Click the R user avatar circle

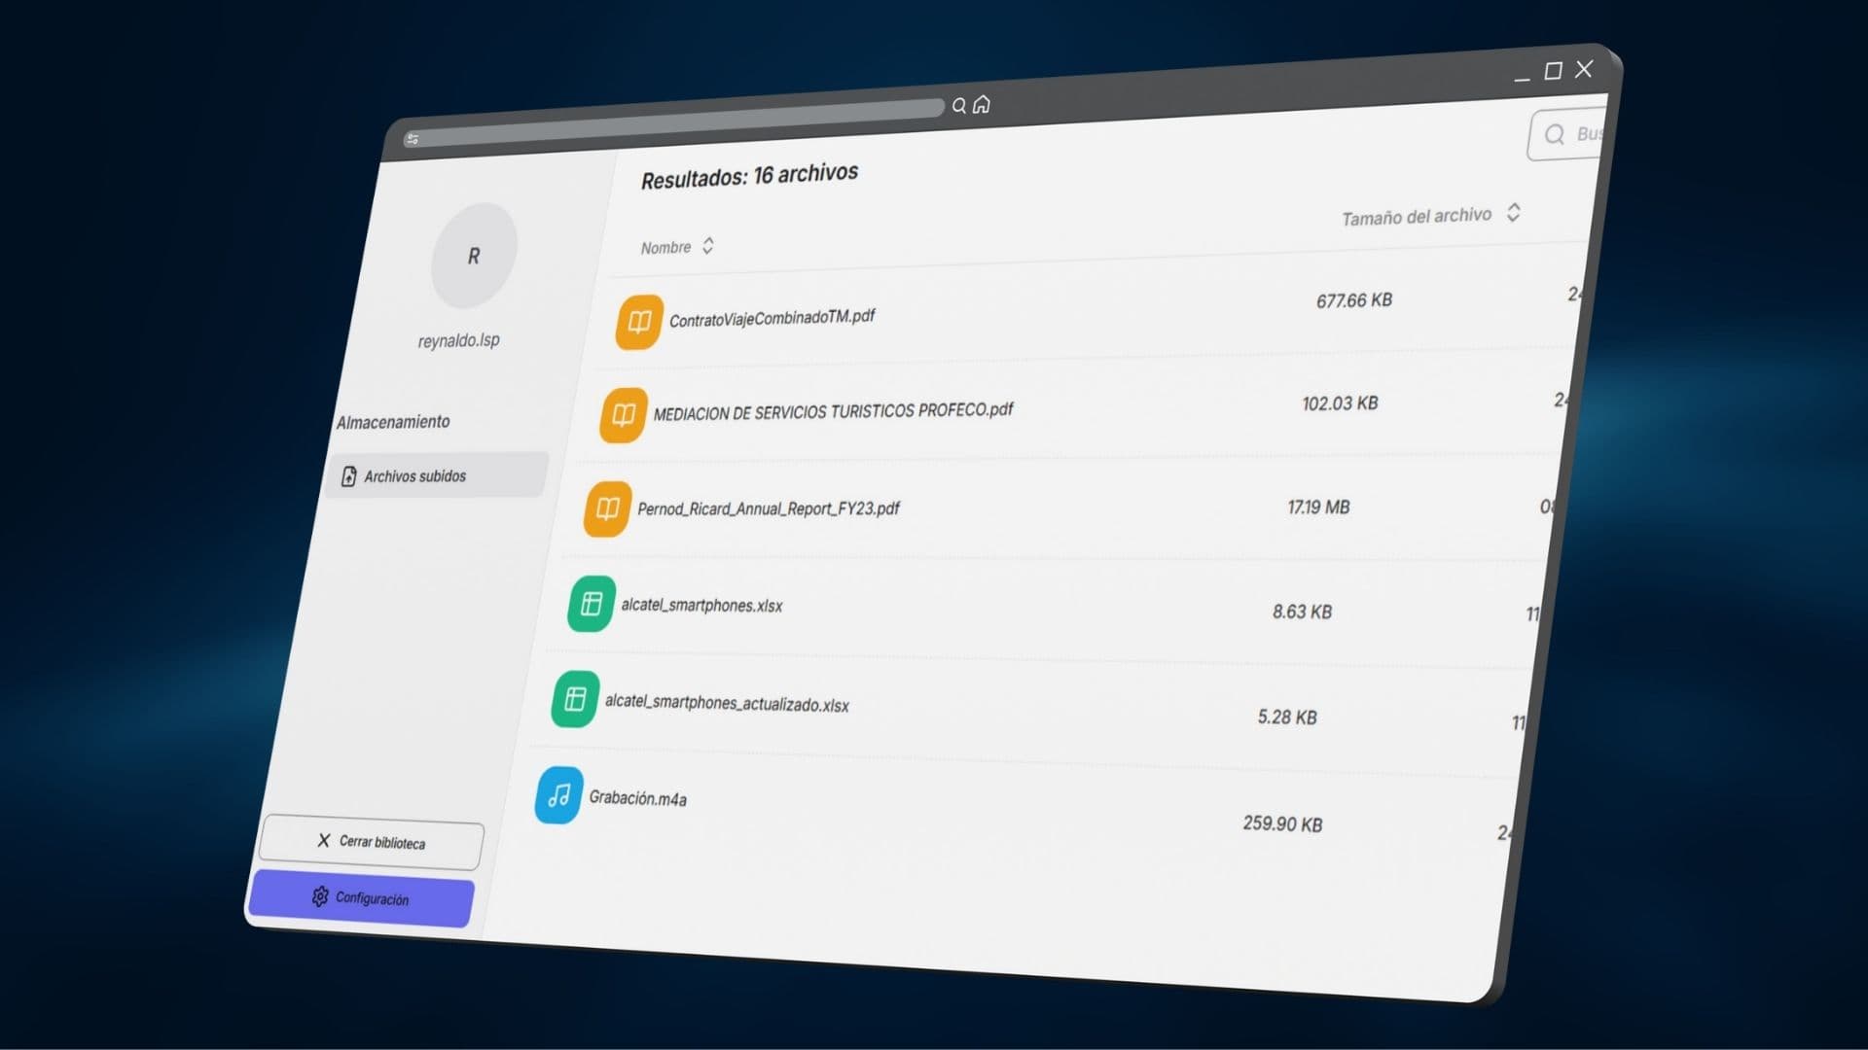(474, 256)
